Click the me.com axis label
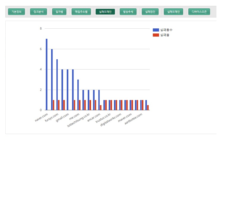The width and height of the screenshot is (226, 222). pyautogui.click(x=74, y=116)
